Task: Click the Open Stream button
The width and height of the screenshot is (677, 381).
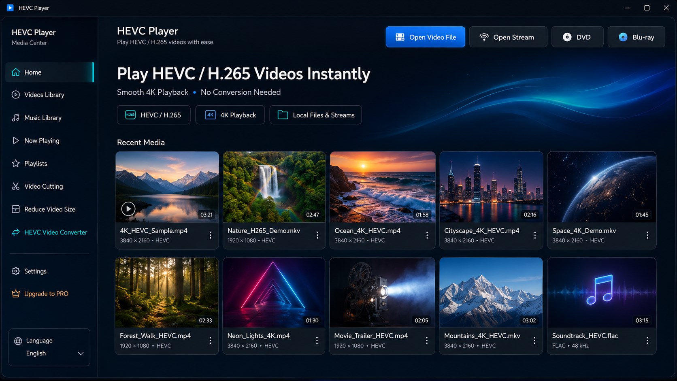Action: (508, 37)
